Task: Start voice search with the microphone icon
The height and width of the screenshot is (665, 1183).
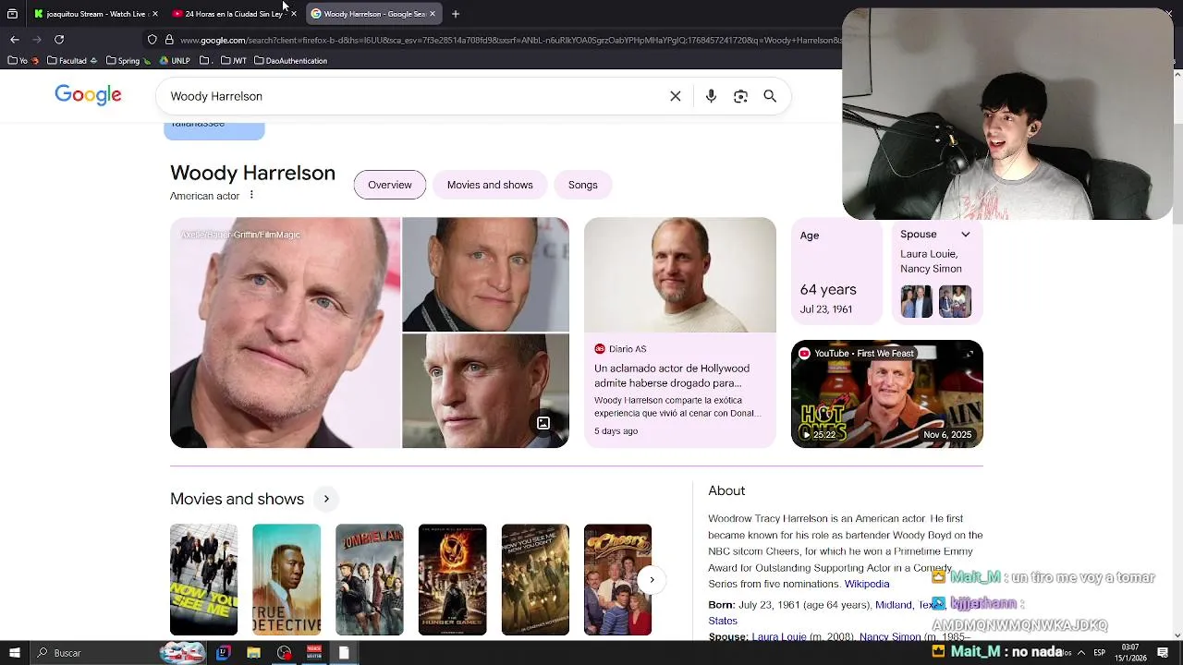Action: pyautogui.click(x=711, y=96)
